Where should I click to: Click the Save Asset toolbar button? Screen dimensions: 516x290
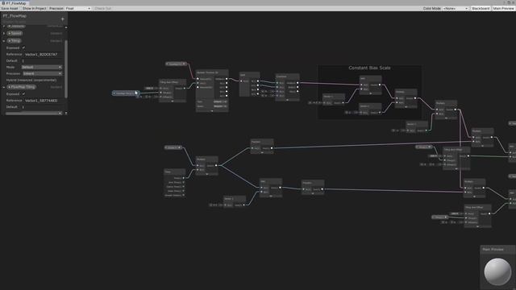[10, 8]
